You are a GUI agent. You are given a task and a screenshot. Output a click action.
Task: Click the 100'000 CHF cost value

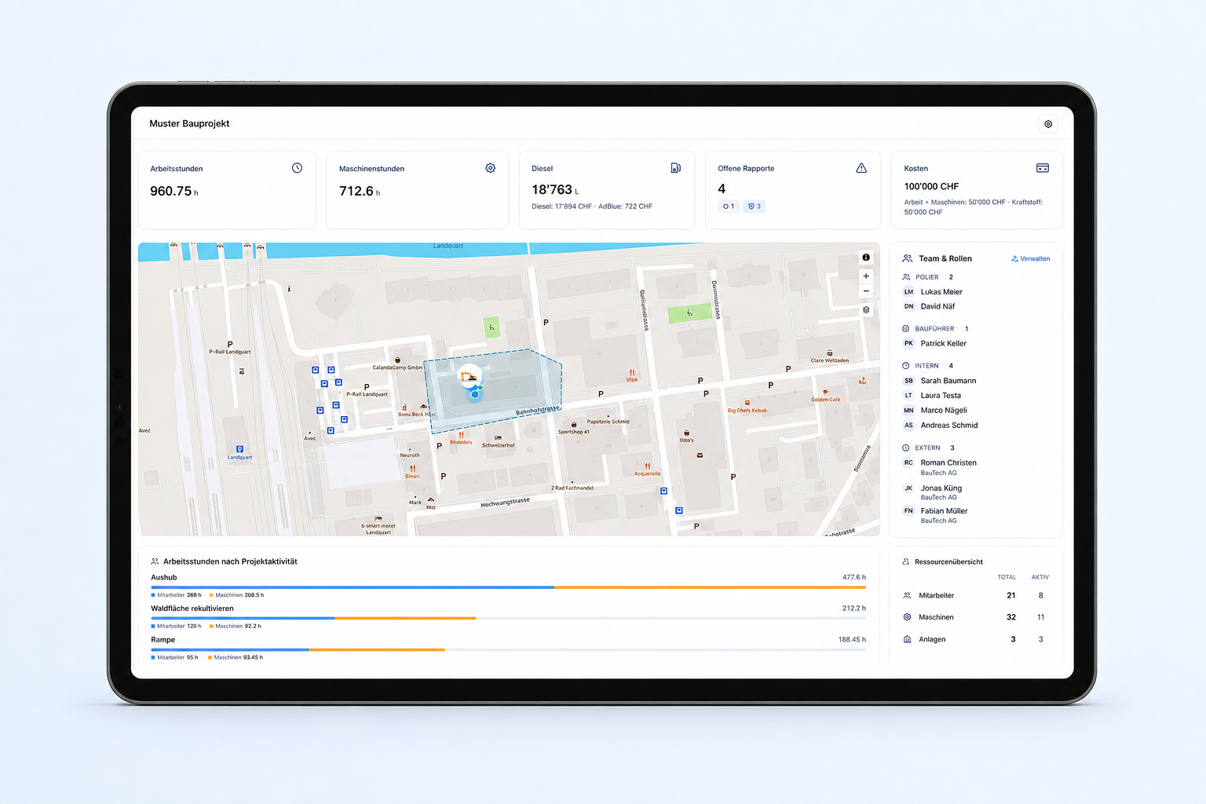point(931,187)
